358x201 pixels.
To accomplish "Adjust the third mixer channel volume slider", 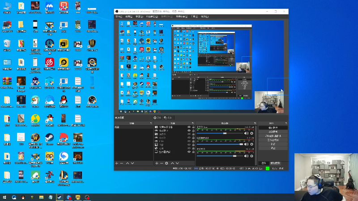I will [x=234, y=156].
